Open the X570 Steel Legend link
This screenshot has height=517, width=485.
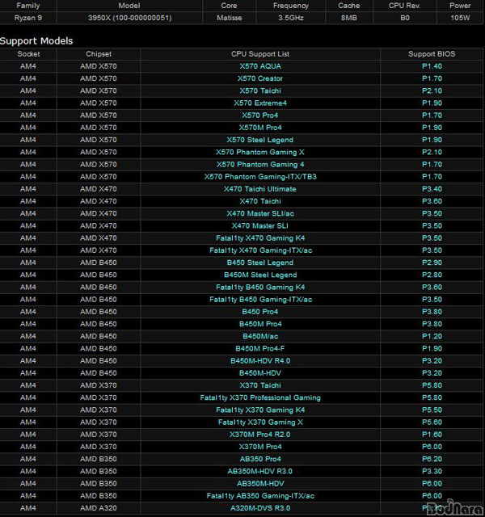pyautogui.click(x=260, y=140)
